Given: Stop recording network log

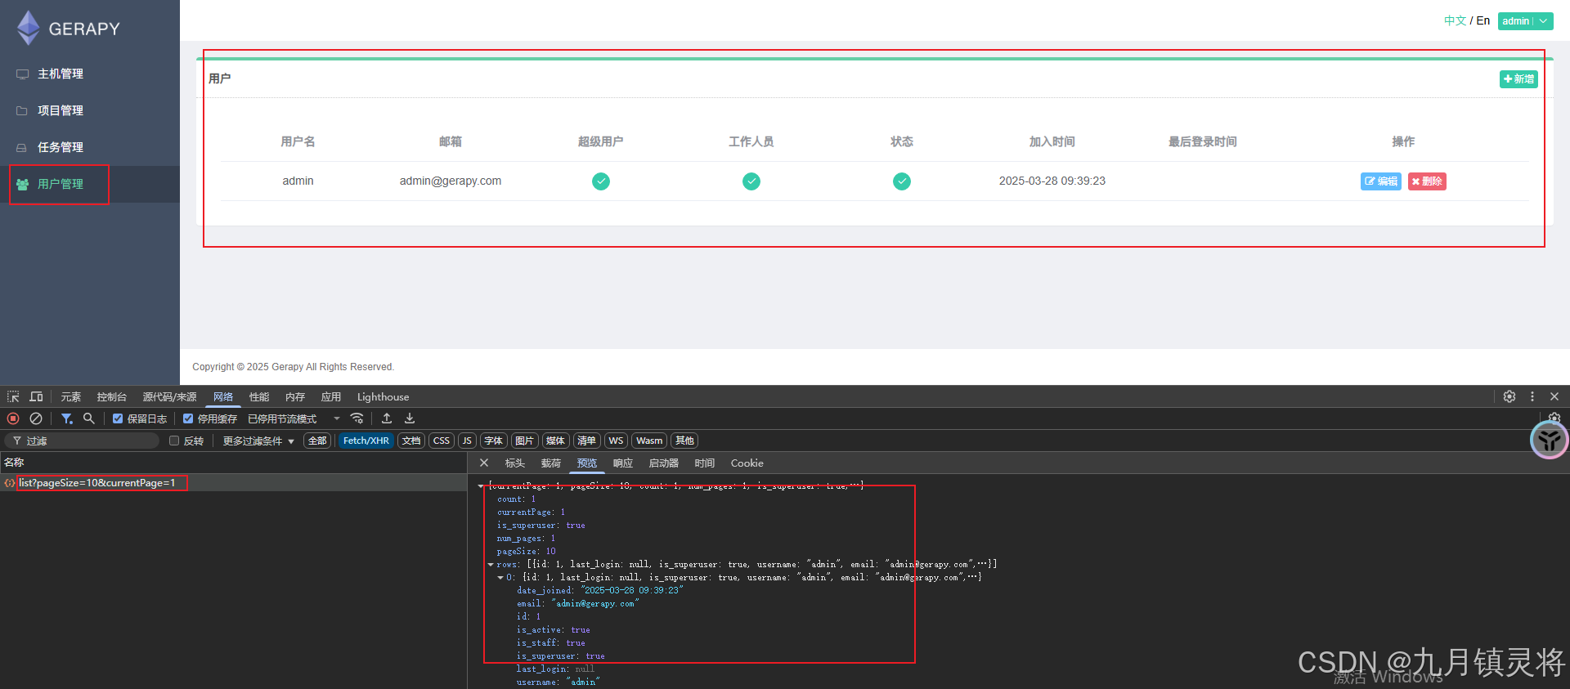Looking at the screenshot, I should click(x=13, y=418).
